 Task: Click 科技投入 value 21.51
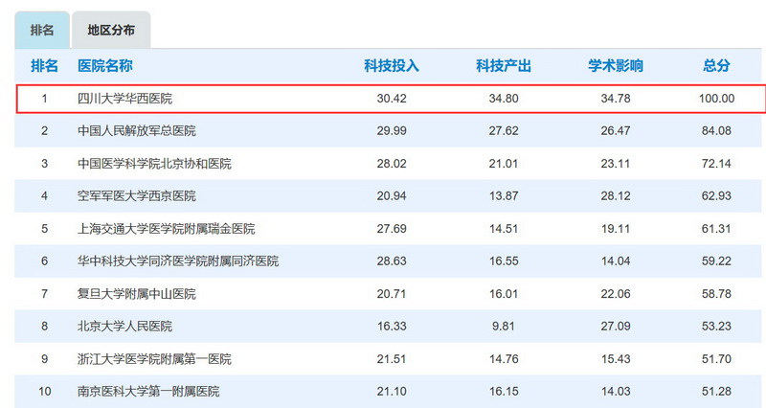[392, 359]
